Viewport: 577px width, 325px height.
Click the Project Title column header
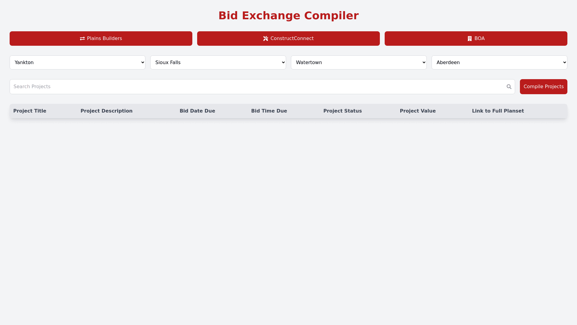click(30, 111)
